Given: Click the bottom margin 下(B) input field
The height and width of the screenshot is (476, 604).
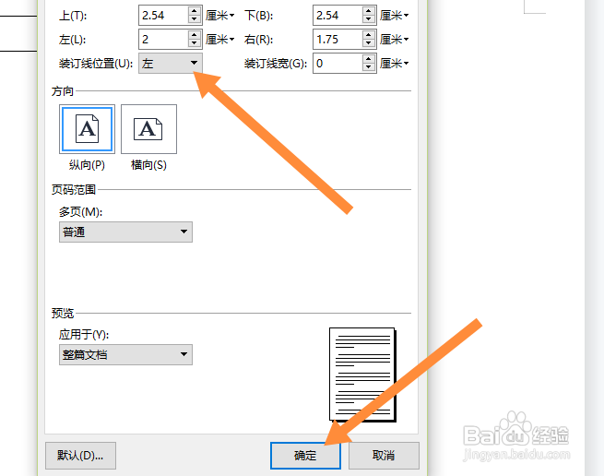Looking at the screenshot, I should pyautogui.click(x=338, y=16).
